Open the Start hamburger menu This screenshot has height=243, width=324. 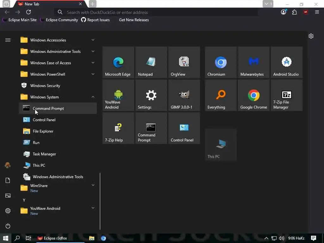click(x=8, y=40)
